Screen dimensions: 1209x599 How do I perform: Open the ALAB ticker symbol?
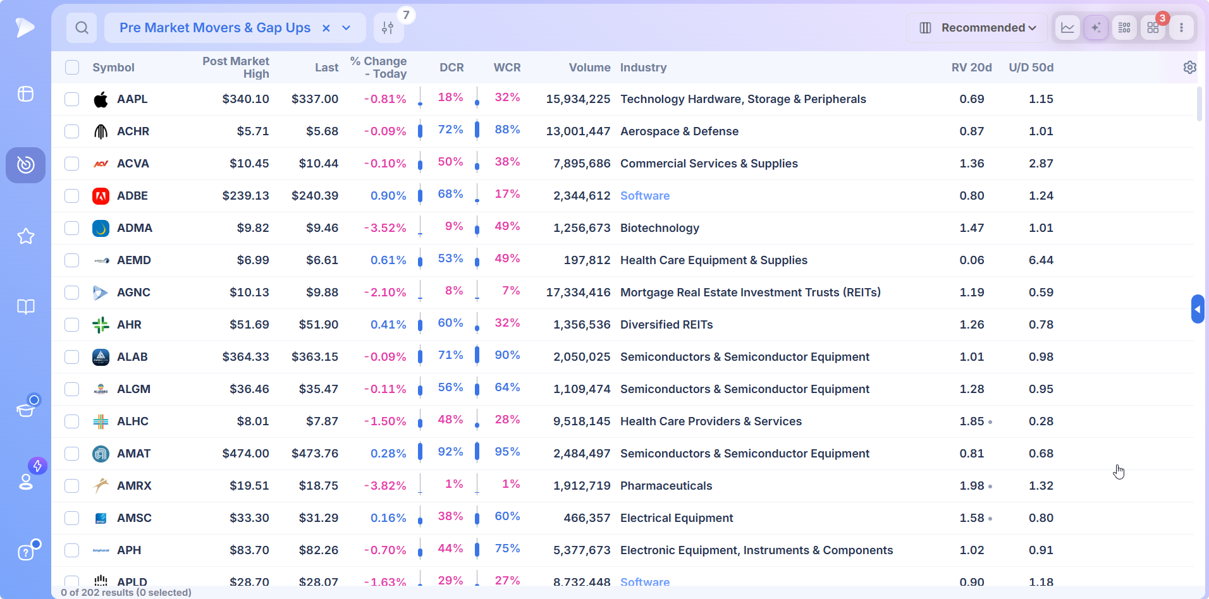[132, 357]
